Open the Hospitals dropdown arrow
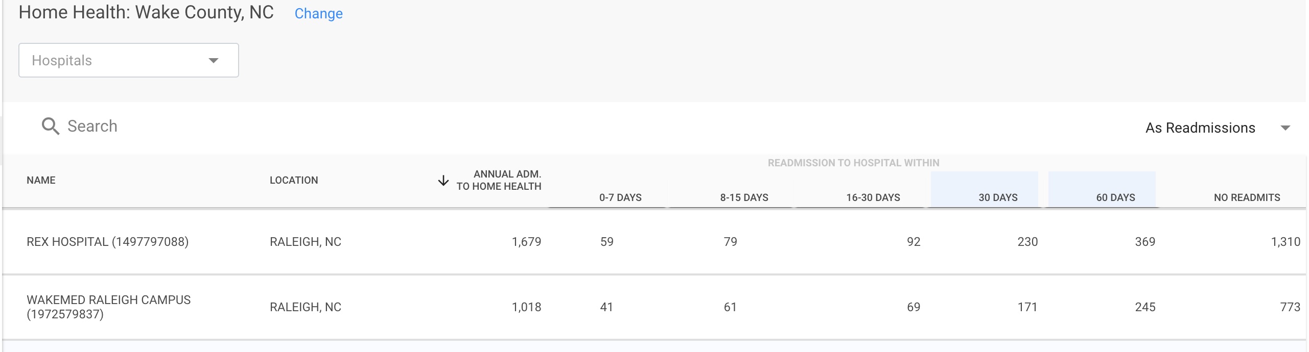 214,61
